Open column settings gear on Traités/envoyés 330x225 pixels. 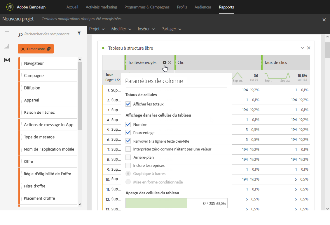pyautogui.click(x=165, y=63)
